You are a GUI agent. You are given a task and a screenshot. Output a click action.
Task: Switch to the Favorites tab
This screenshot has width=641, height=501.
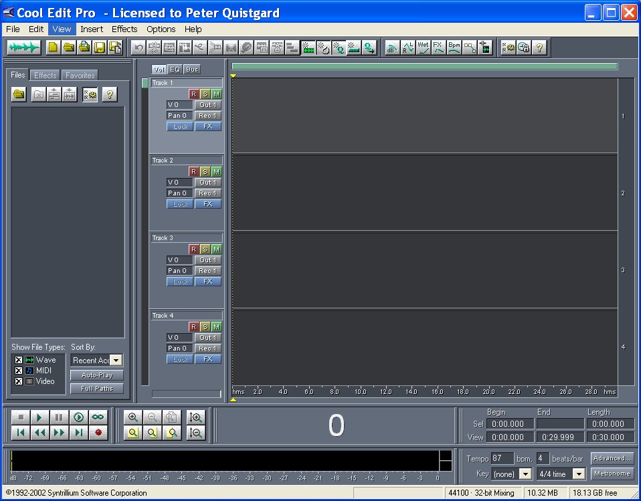pos(80,75)
